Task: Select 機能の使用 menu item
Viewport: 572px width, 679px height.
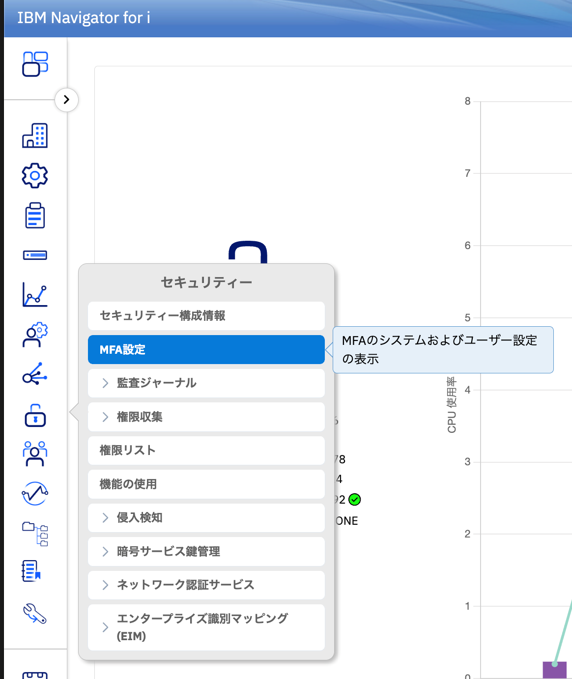Action: 206,484
